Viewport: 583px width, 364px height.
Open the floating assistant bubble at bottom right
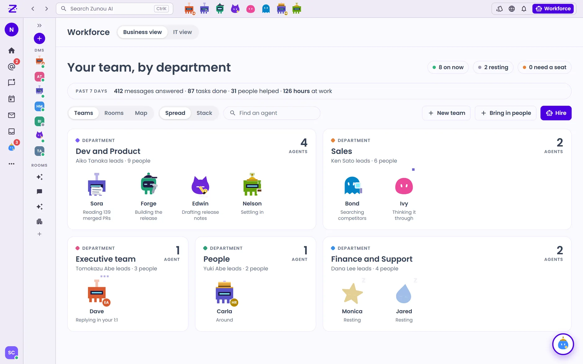pos(563,344)
